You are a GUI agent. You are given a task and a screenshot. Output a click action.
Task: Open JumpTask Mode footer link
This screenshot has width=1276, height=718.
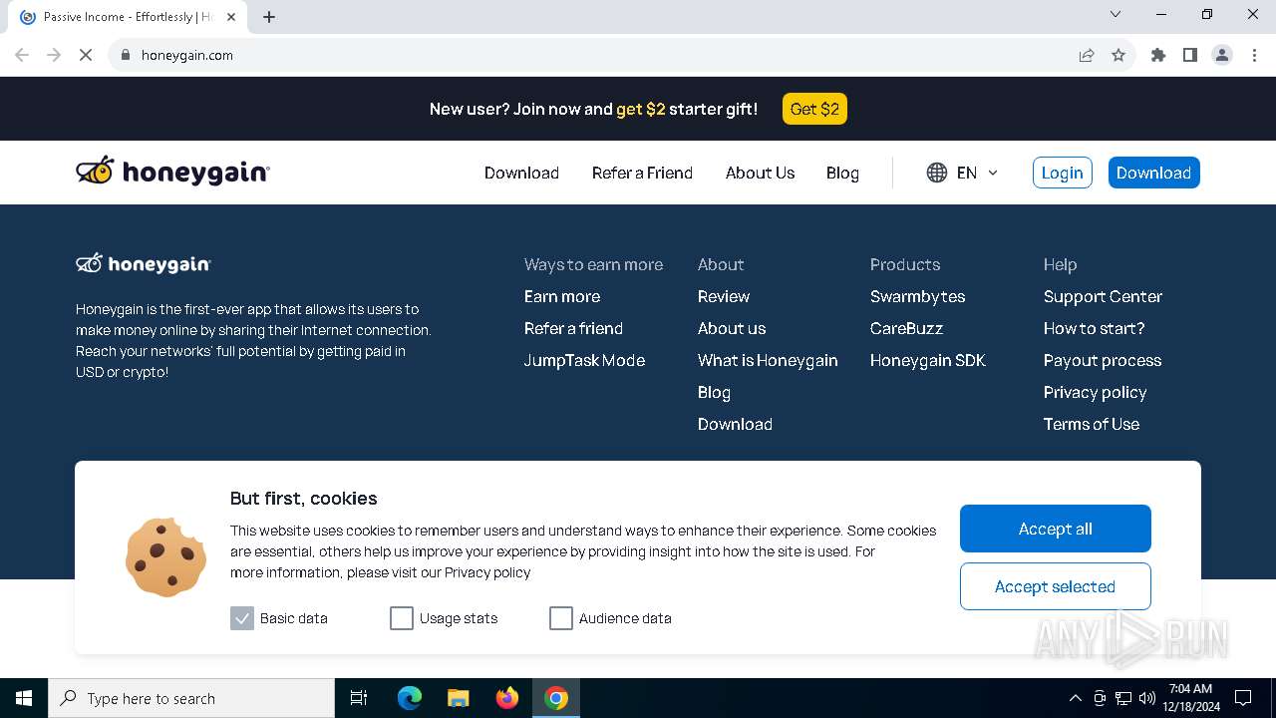tap(584, 360)
